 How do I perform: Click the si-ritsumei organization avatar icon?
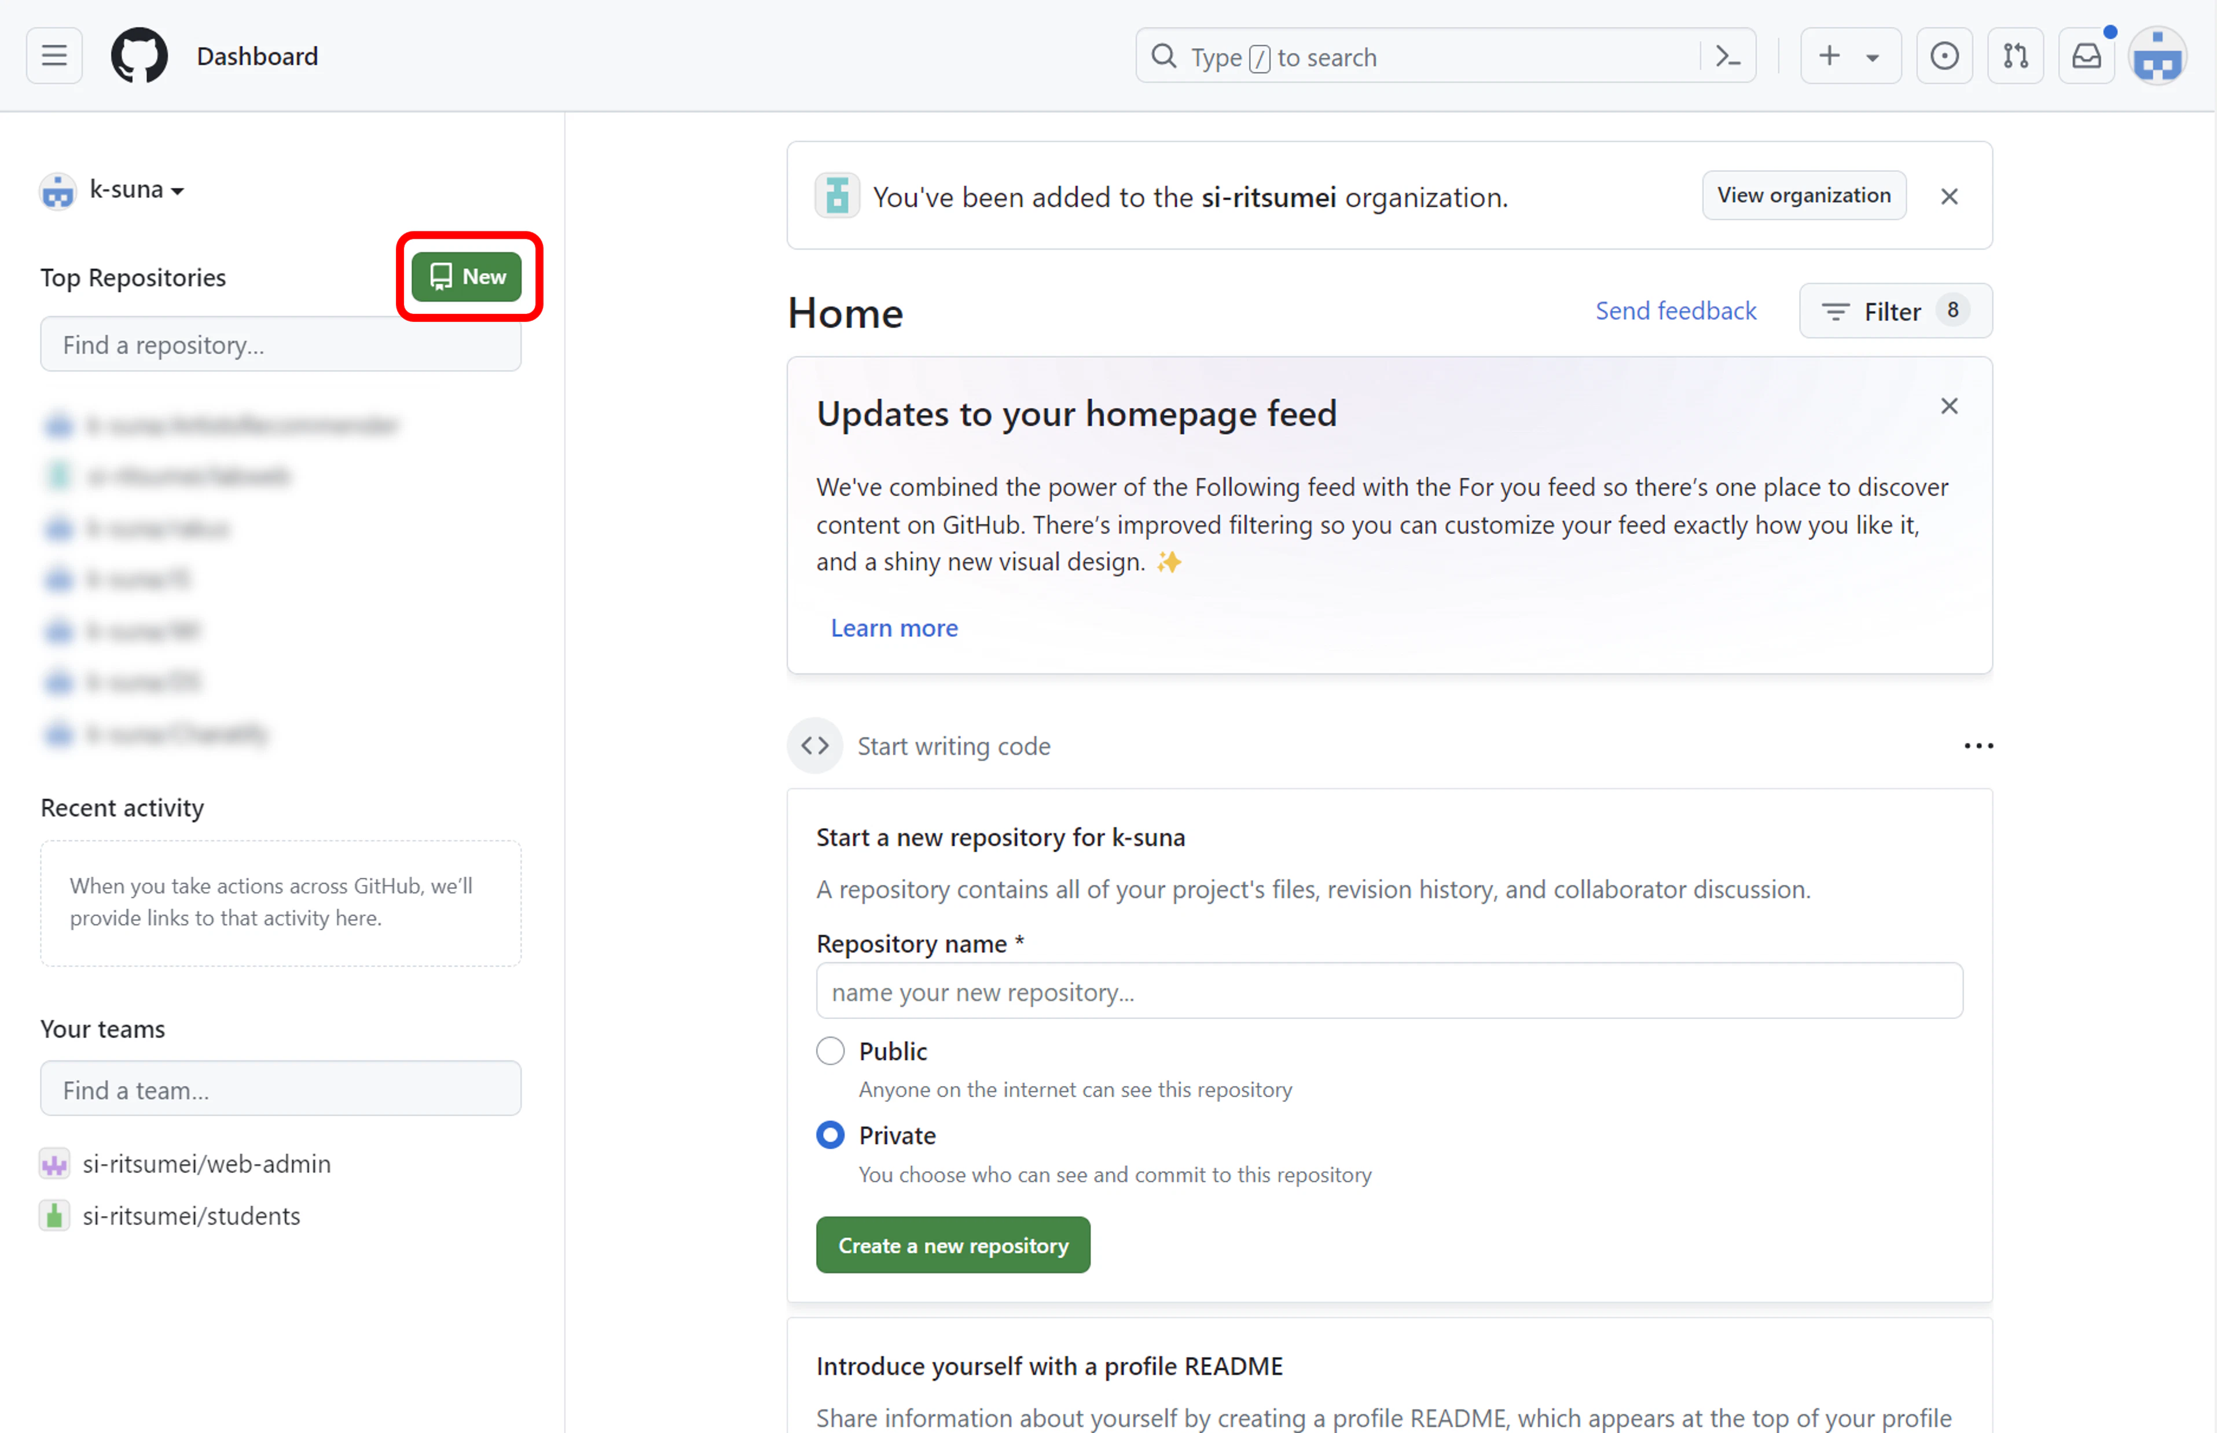pos(837,196)
